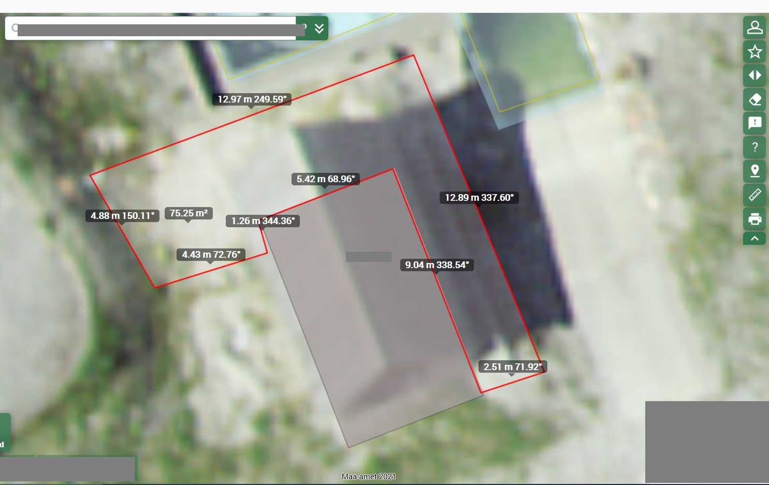Open the feedback report icon
The width and height of the screenshot is (769, 485).
tap(755, 123)
